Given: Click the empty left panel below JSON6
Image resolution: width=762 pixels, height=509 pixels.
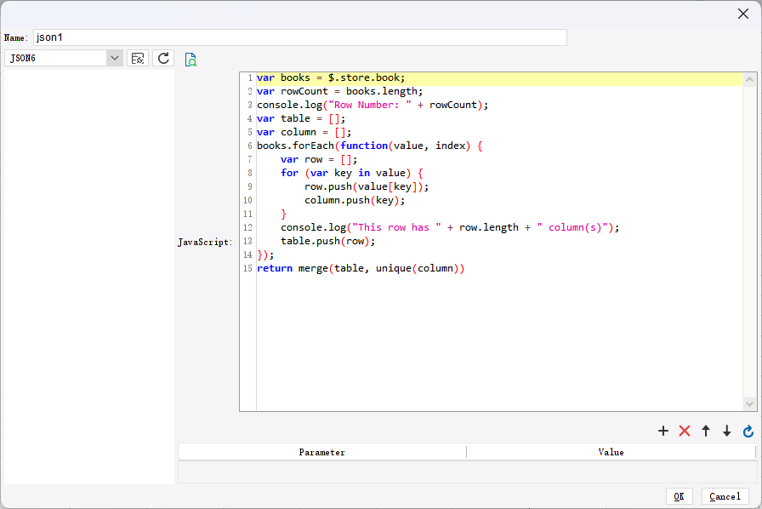Looking at the screenshot, I should (88, 272).
